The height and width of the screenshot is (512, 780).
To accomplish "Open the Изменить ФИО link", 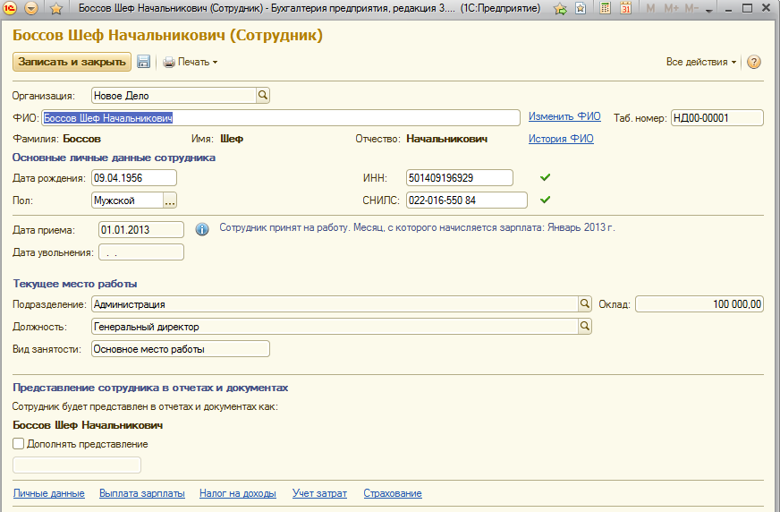I will coord(564,116).
